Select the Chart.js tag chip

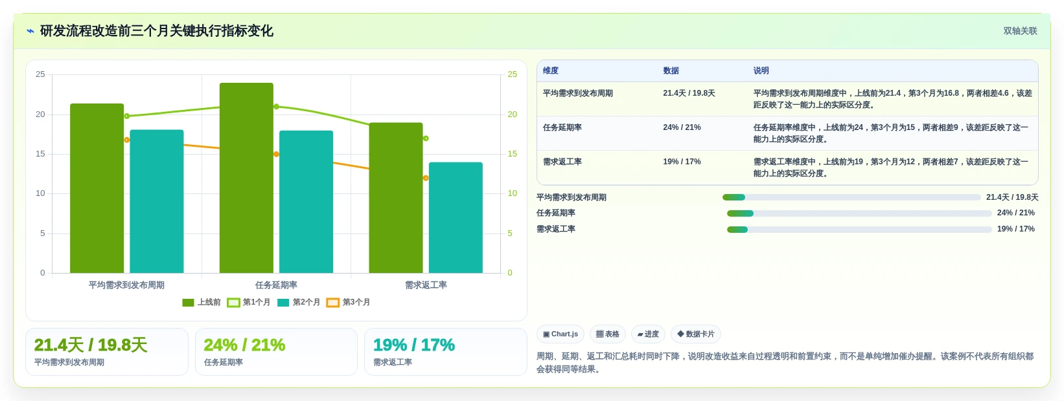(x=561, y=334)
